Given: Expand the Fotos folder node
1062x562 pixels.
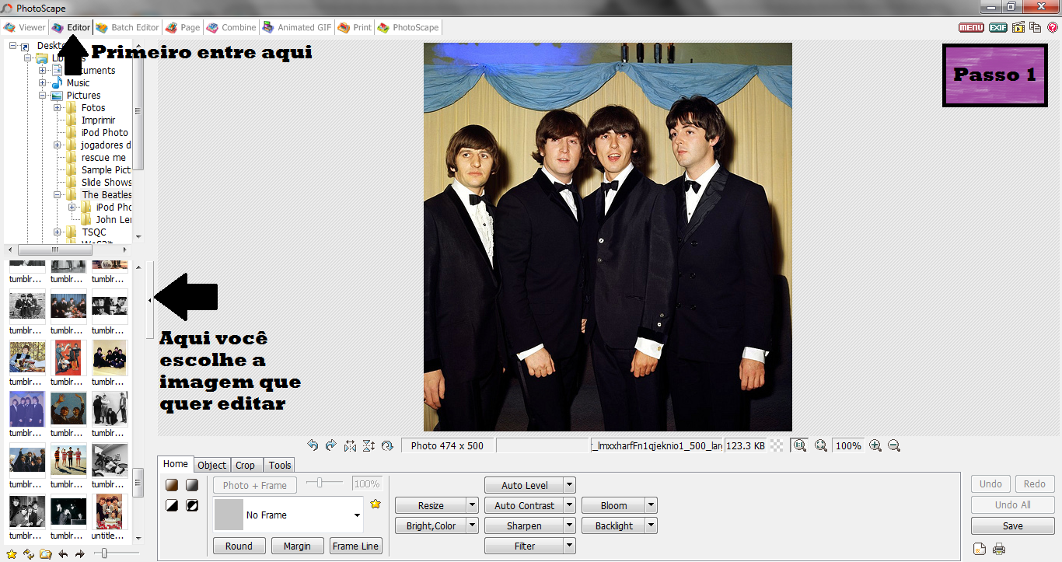Looking at the screenshot, I should pos(58,108).
